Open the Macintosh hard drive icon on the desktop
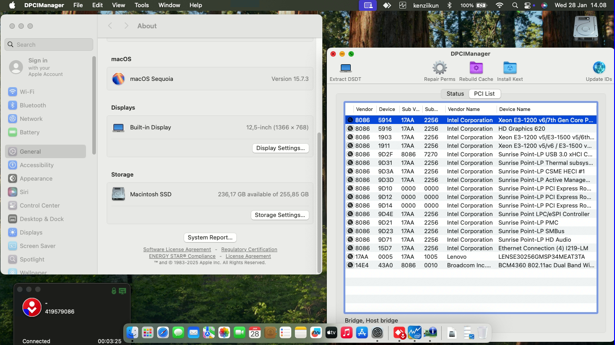The image size is (615, 345). (x=585, y=28)
